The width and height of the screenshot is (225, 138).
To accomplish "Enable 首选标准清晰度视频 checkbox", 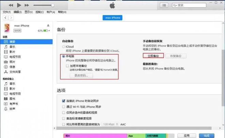I will pyautogui.click(x=63, y=119).
